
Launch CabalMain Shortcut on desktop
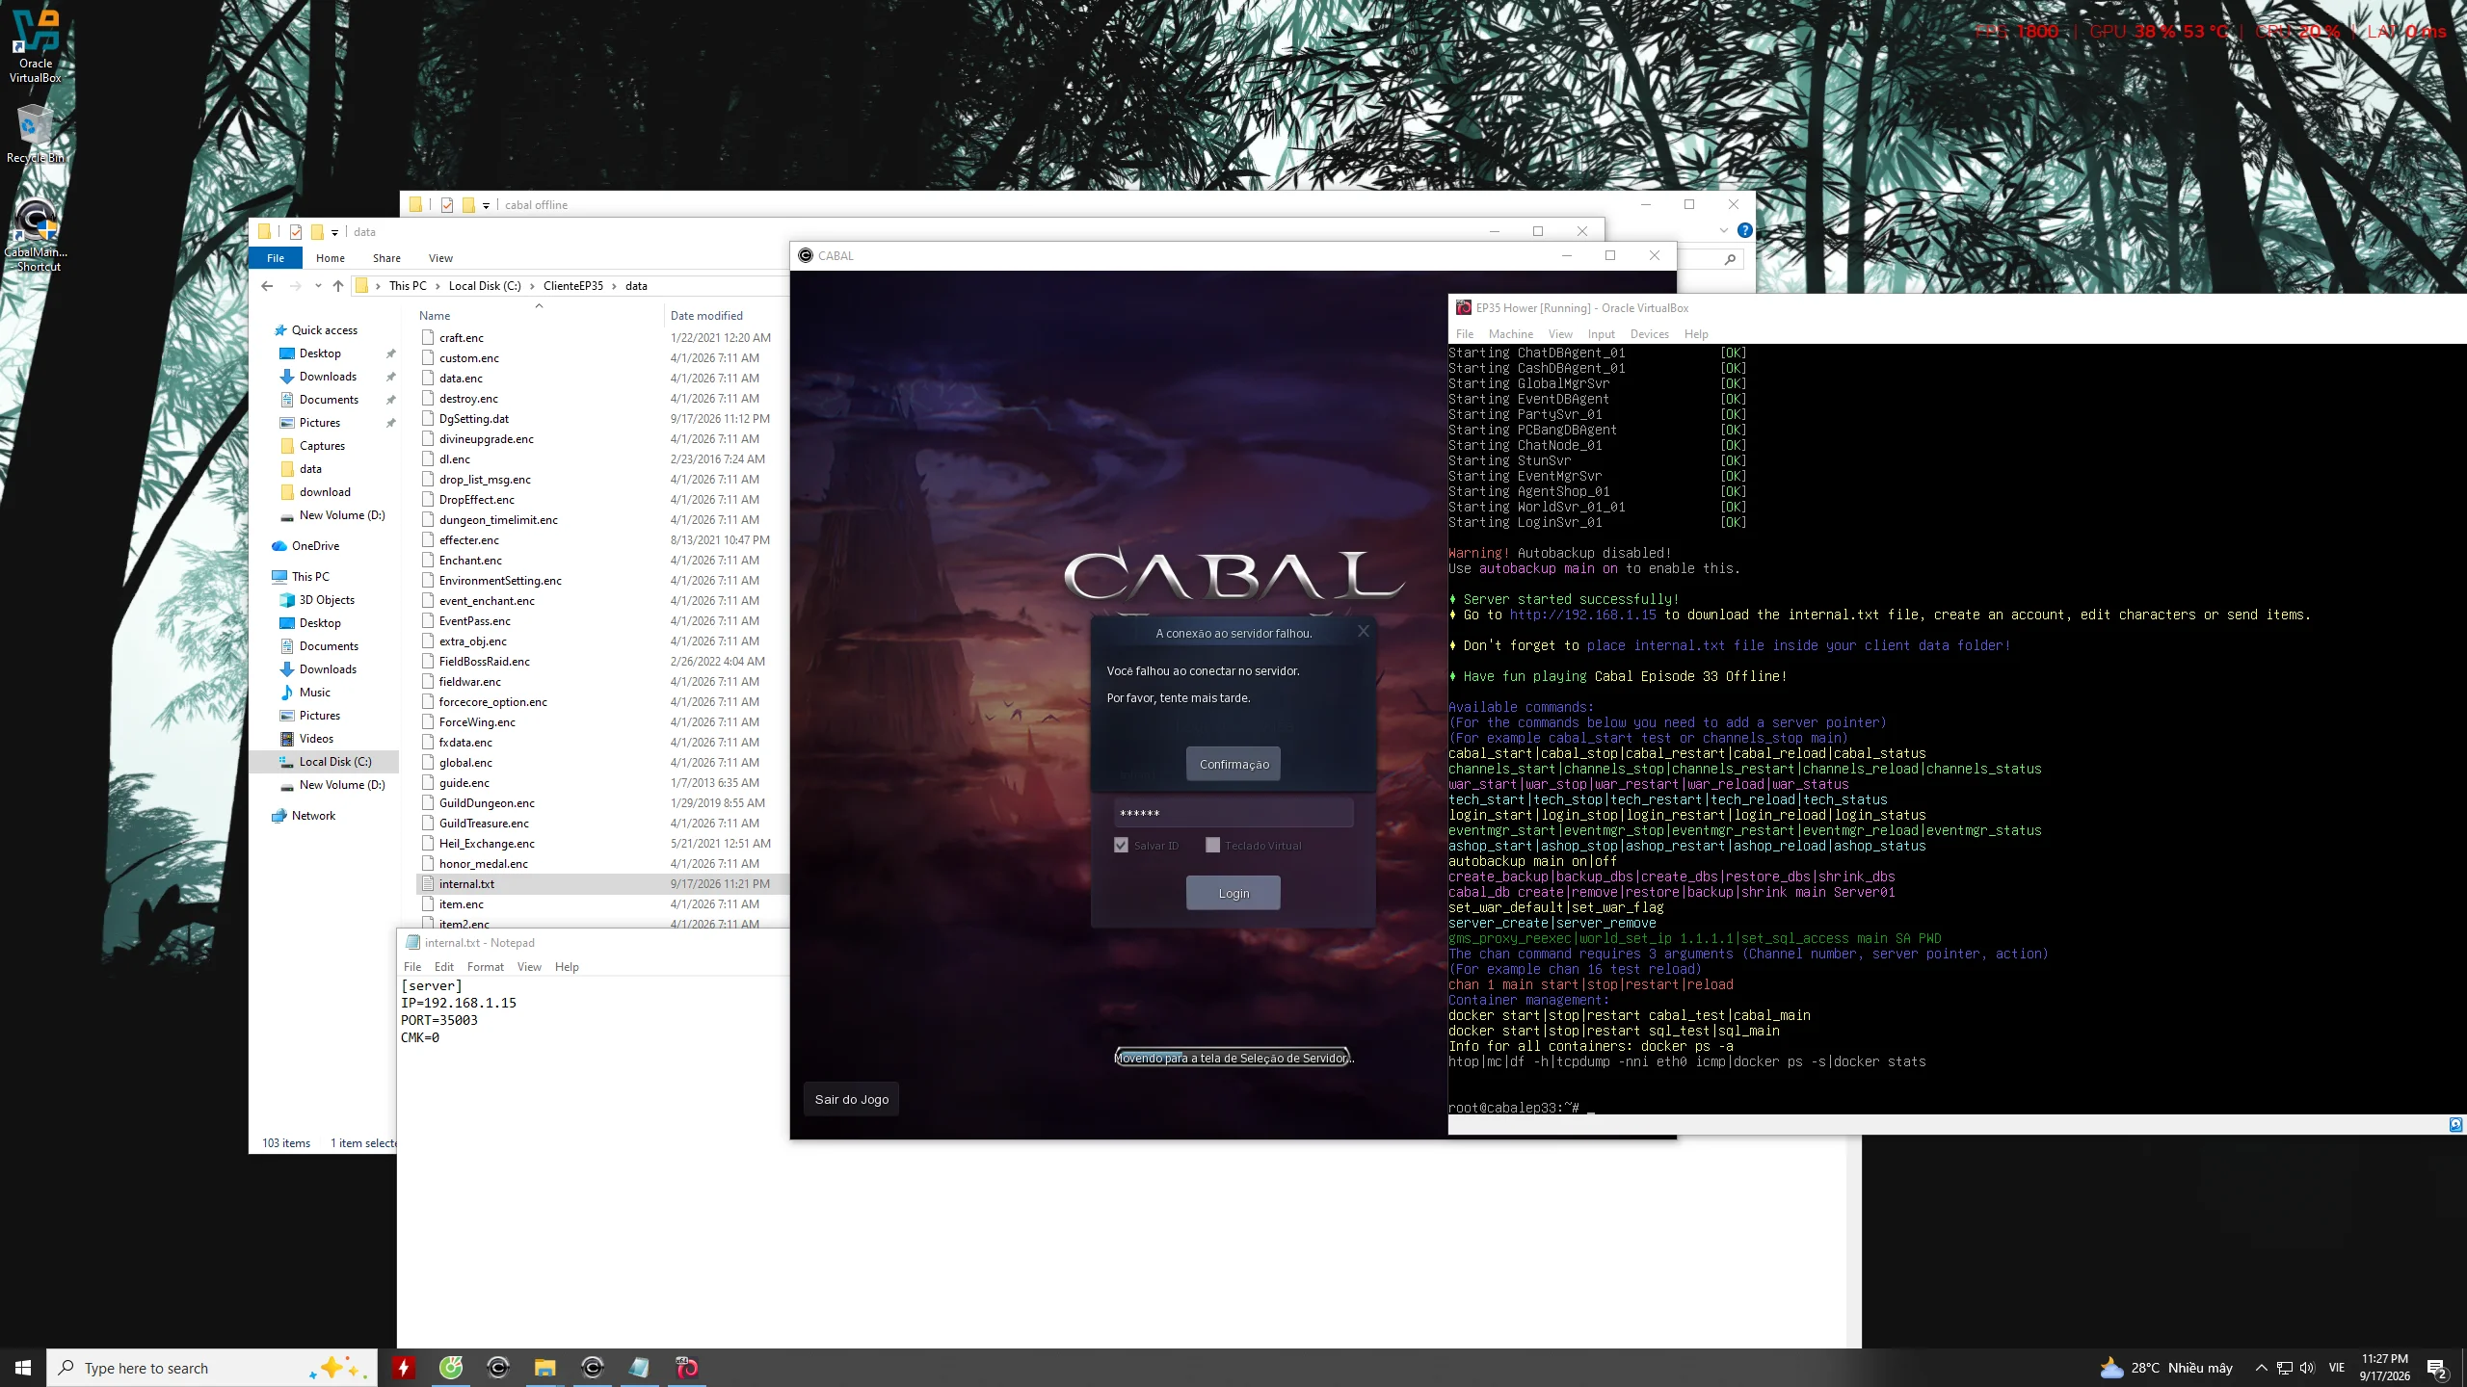(x=36, y=236)
